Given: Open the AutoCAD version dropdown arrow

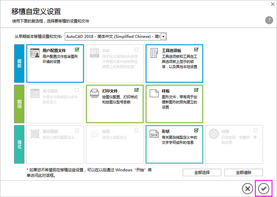Looking at the screenshot, I should click(x=164, y=37).
